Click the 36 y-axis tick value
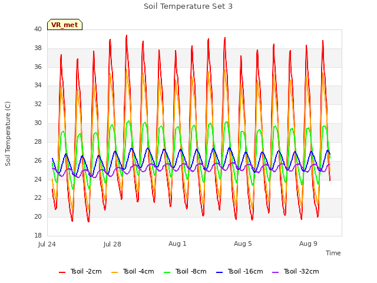 click(38, 67)
